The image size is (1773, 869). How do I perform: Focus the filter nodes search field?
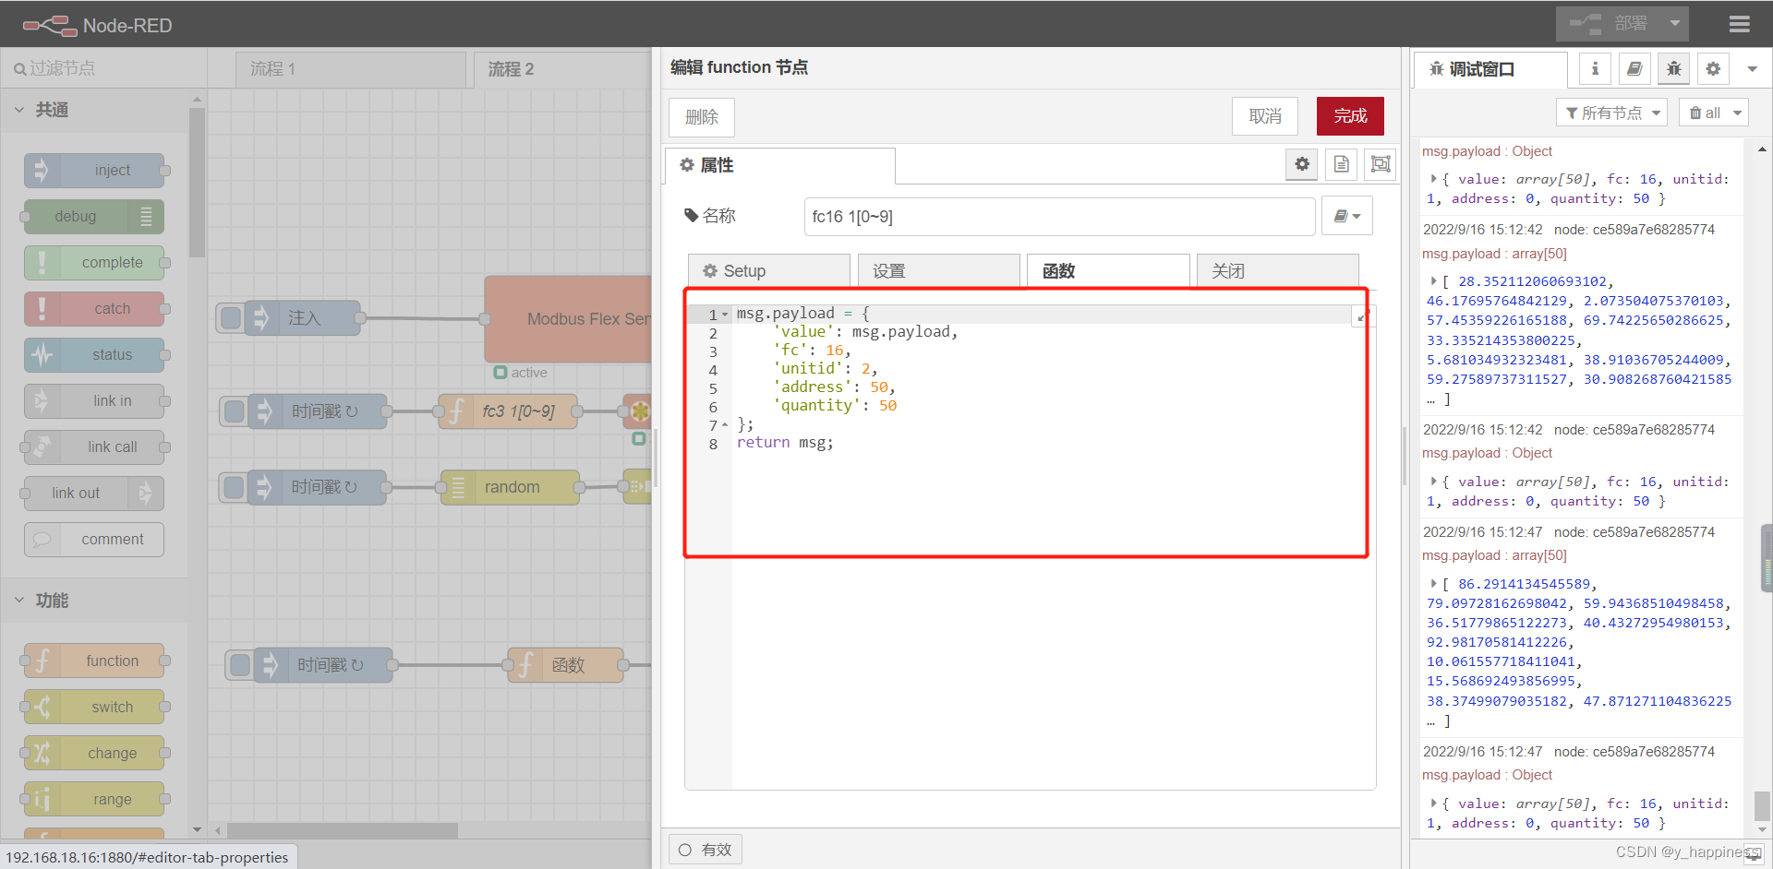(103, 68)
